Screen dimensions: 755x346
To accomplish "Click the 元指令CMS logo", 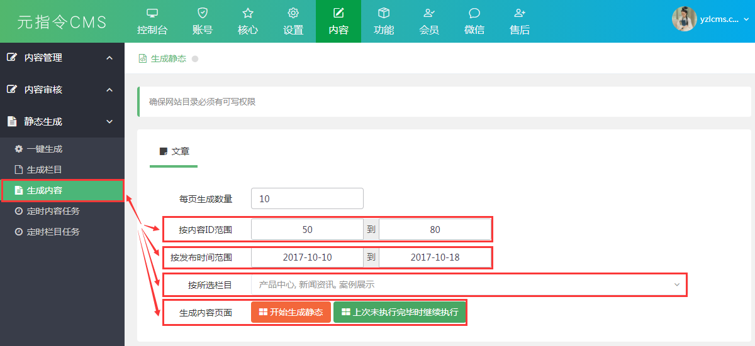I will click(x=62, y=22).
